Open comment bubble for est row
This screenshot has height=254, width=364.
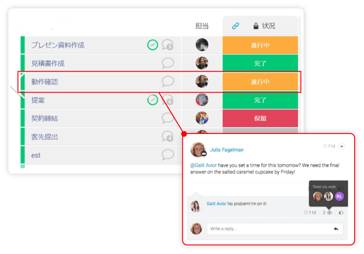[x=168, y=155]
